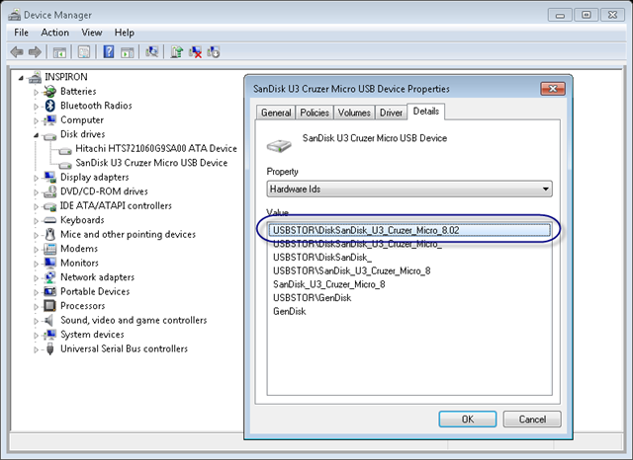
Task: Click the Properties sheet toolbar icon
Action: click(x=84, y=52)
